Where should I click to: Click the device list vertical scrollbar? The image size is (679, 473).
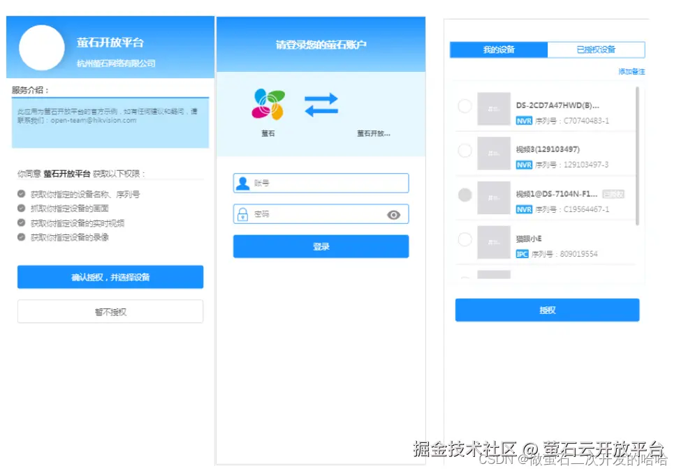click(x=637, y=156)
